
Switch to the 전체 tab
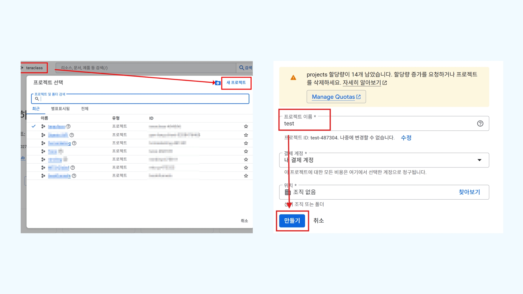click(x=85, y=109)
